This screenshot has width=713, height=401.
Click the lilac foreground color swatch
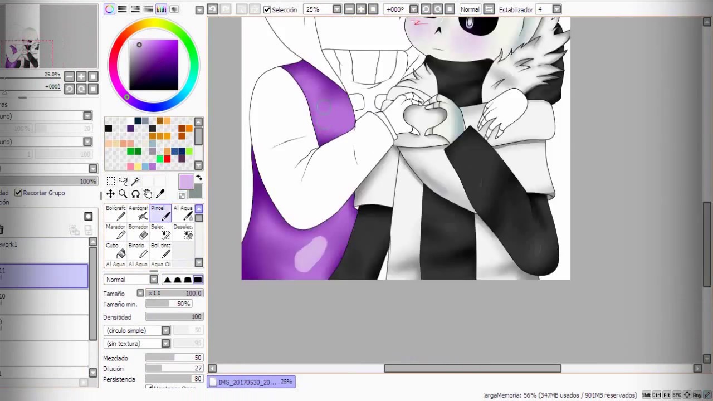186,182
